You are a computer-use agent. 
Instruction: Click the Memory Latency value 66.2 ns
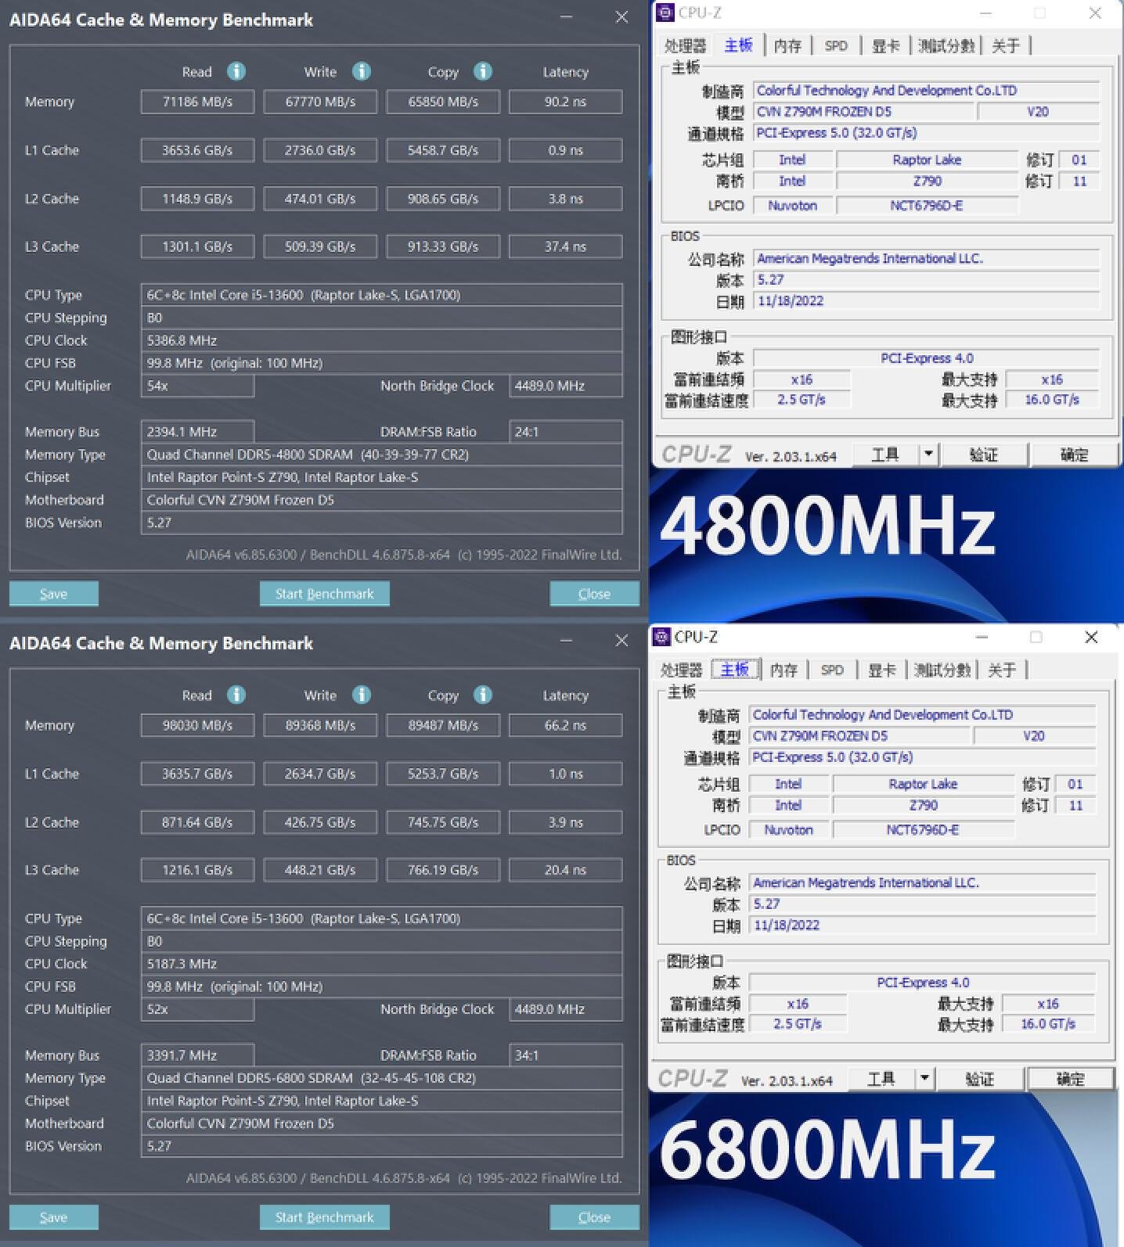pyautogui.click(x=566, y=725)
